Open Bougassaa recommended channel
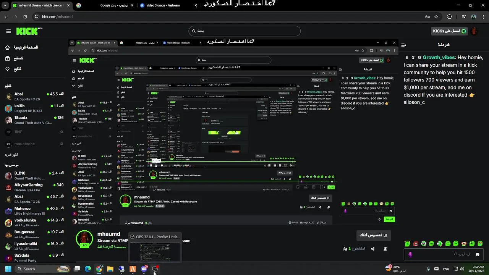Screen dimensions: 489x275 [x=34, y=235]
